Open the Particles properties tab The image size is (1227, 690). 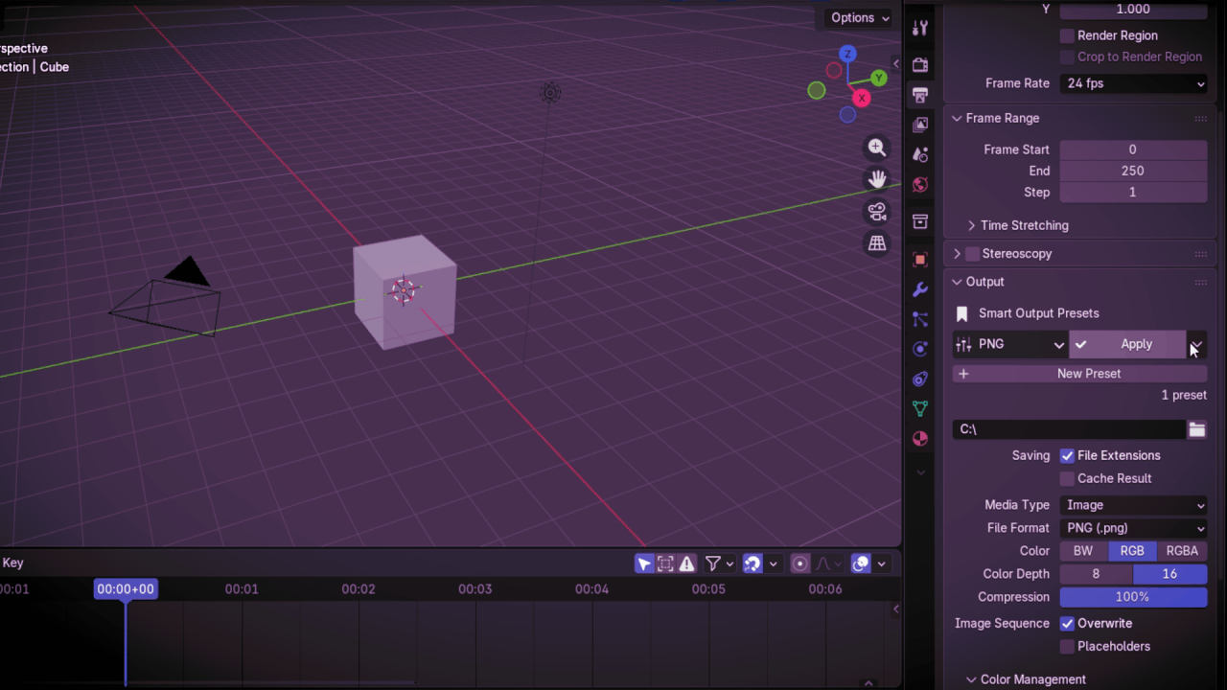click(920, 319)
